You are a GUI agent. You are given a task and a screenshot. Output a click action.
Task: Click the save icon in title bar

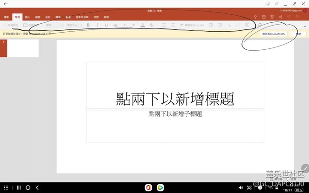pos(263,17)
